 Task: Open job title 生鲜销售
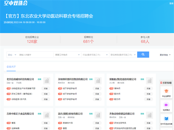15,128
